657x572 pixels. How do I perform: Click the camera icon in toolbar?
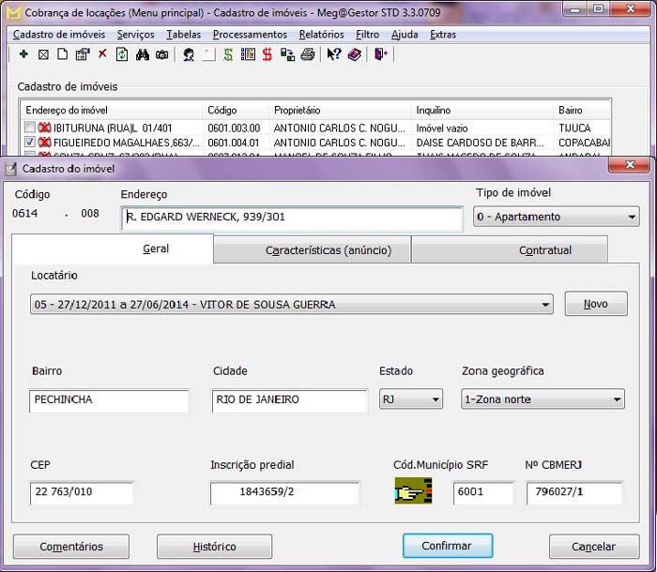[x=161, y=55]
